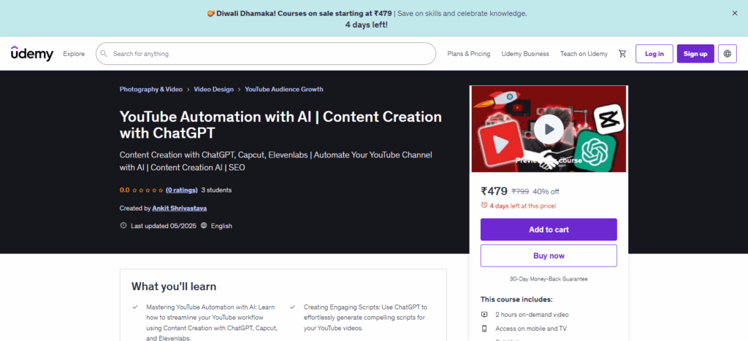
Task: Click the search magnifier icon
Action: coord(104,54)
